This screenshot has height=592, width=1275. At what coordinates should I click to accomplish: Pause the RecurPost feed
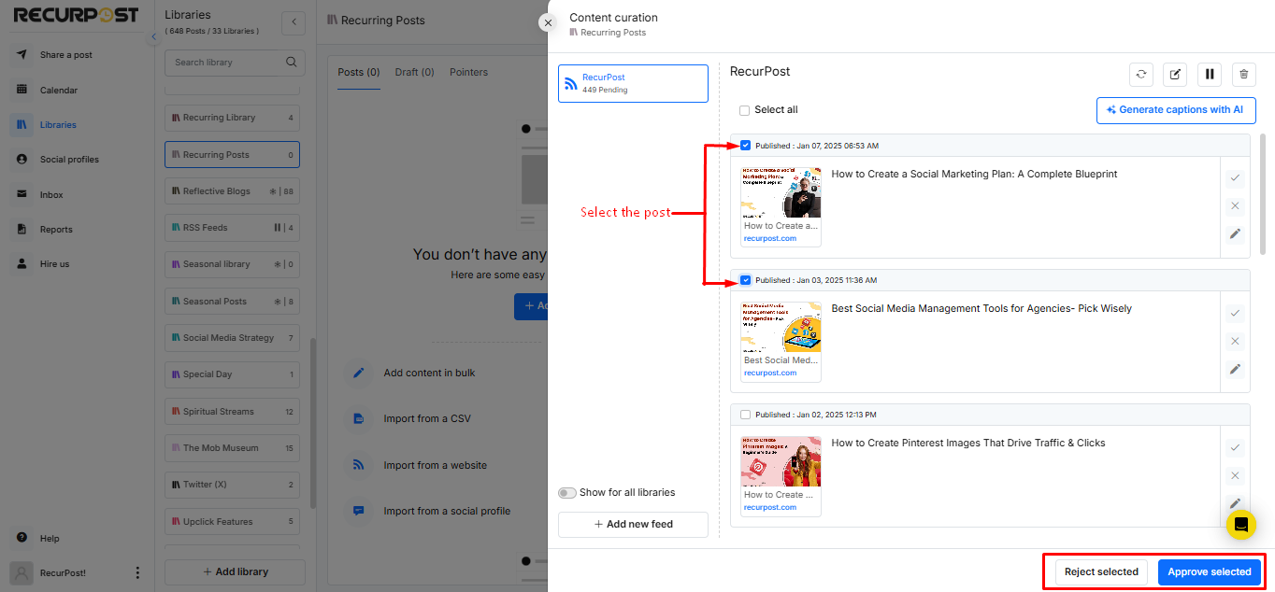(x=1210, y=75)
